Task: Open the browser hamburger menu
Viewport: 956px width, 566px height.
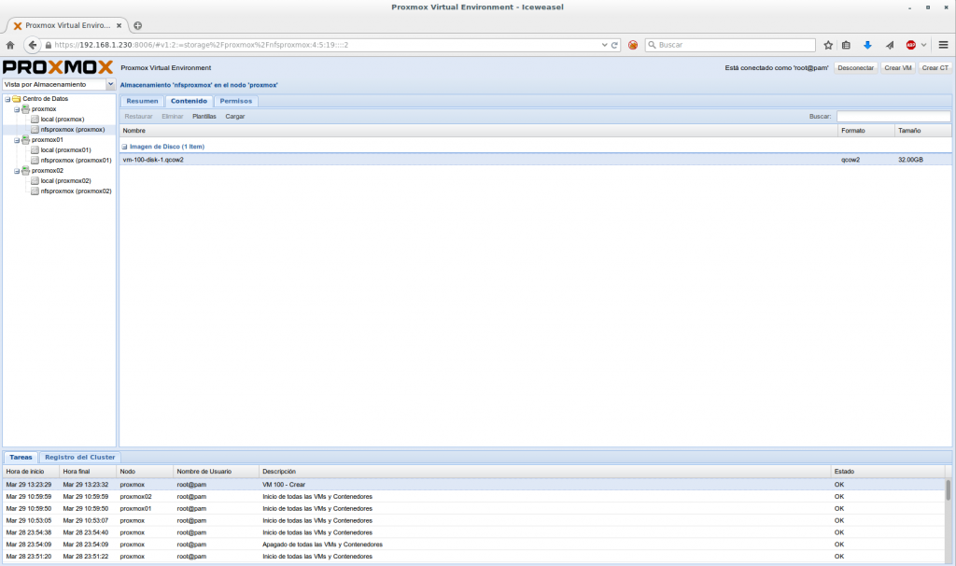Action: pos(943,45)
